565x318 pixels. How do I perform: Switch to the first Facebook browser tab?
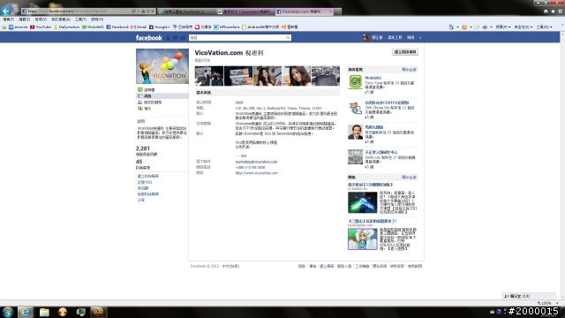186,11
